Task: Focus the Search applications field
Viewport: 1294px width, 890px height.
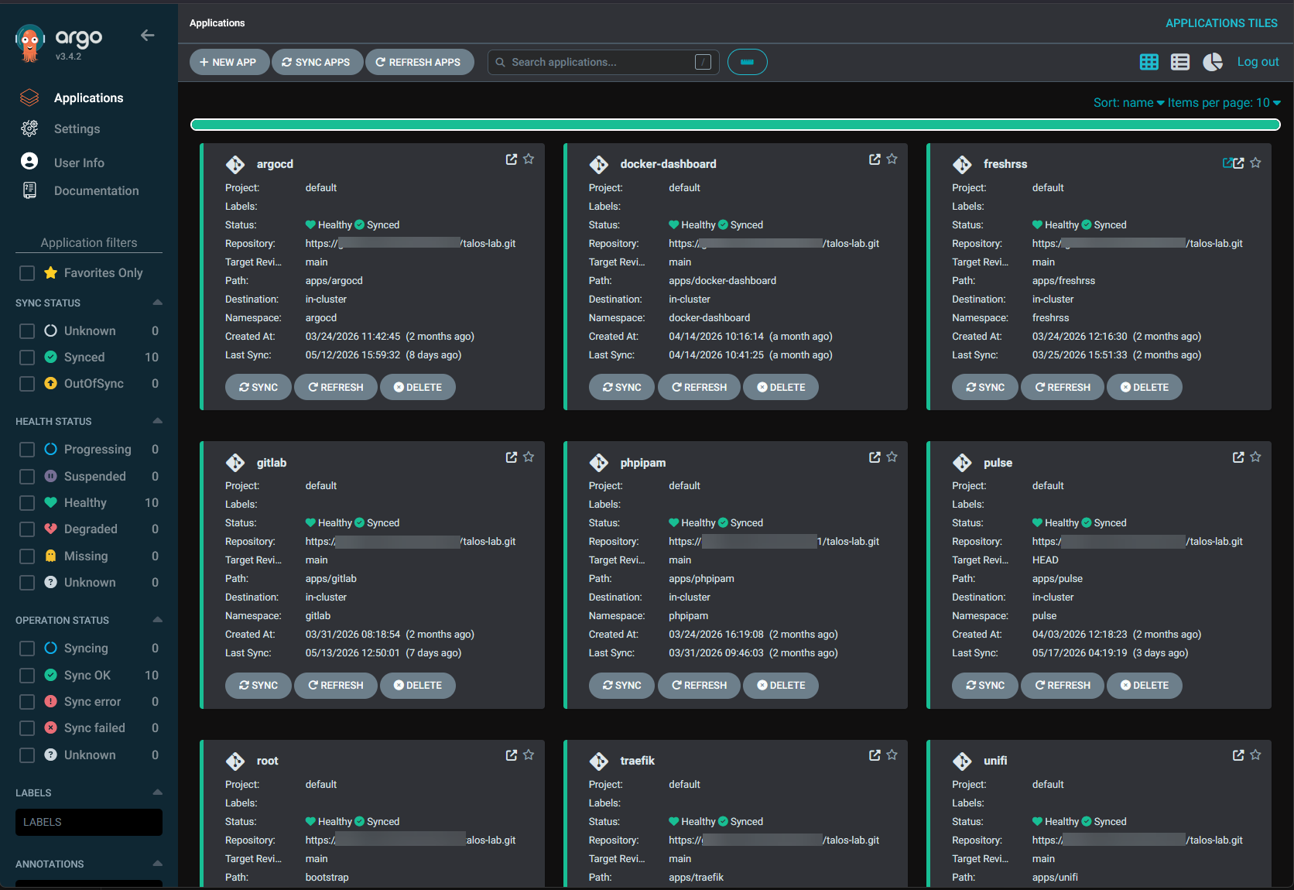Action: point(603,62)
